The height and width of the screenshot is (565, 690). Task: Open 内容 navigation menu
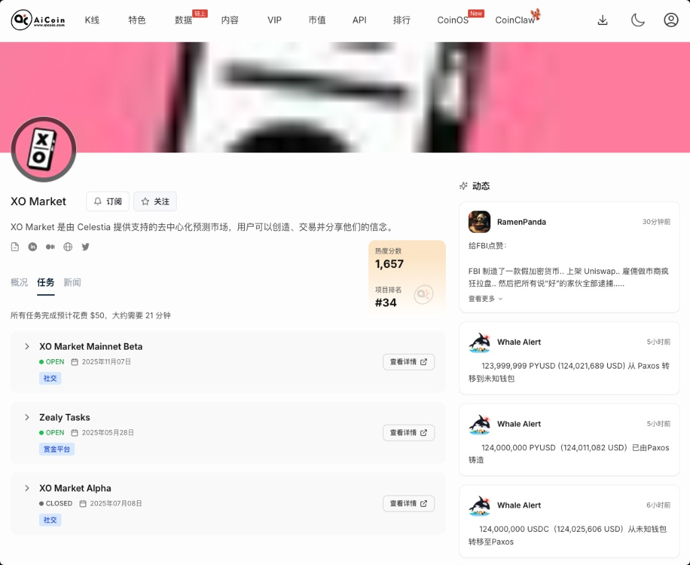[230, 20]
